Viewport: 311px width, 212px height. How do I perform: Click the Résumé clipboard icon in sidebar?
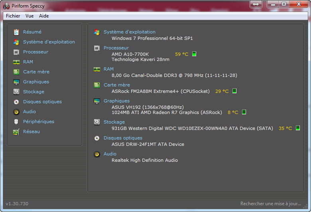point(16,32)
